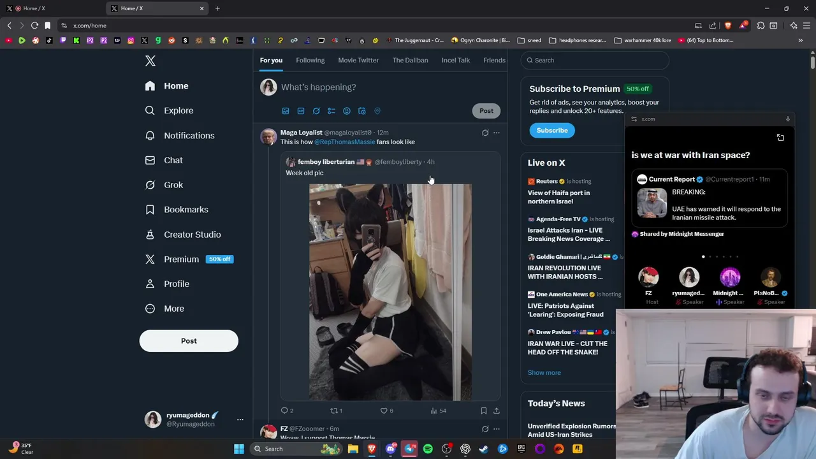The width and height of the screenshot is (816, 459).
Task: Open the Extensions puzzle icon
Action: click(x=761, y=25)
